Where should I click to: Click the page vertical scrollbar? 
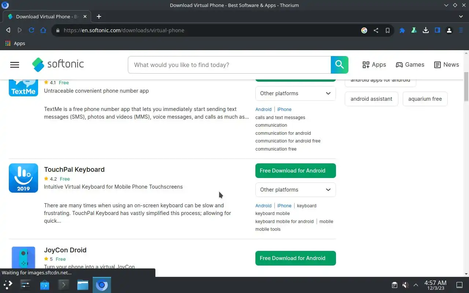click(x=466, y=86)
